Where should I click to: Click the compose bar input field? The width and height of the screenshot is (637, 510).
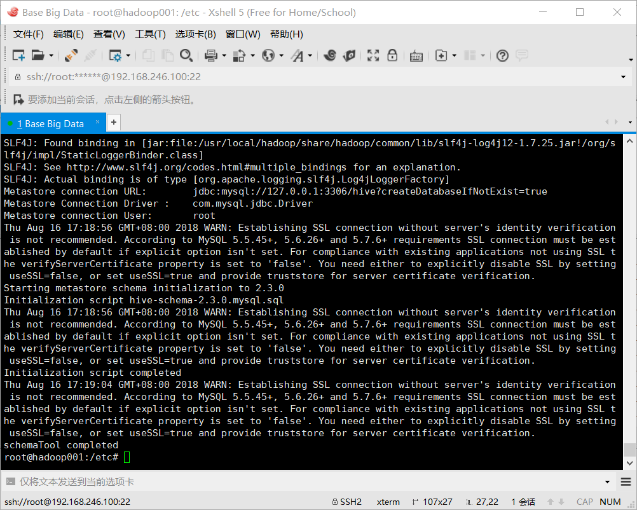click(x=309, y=482)
